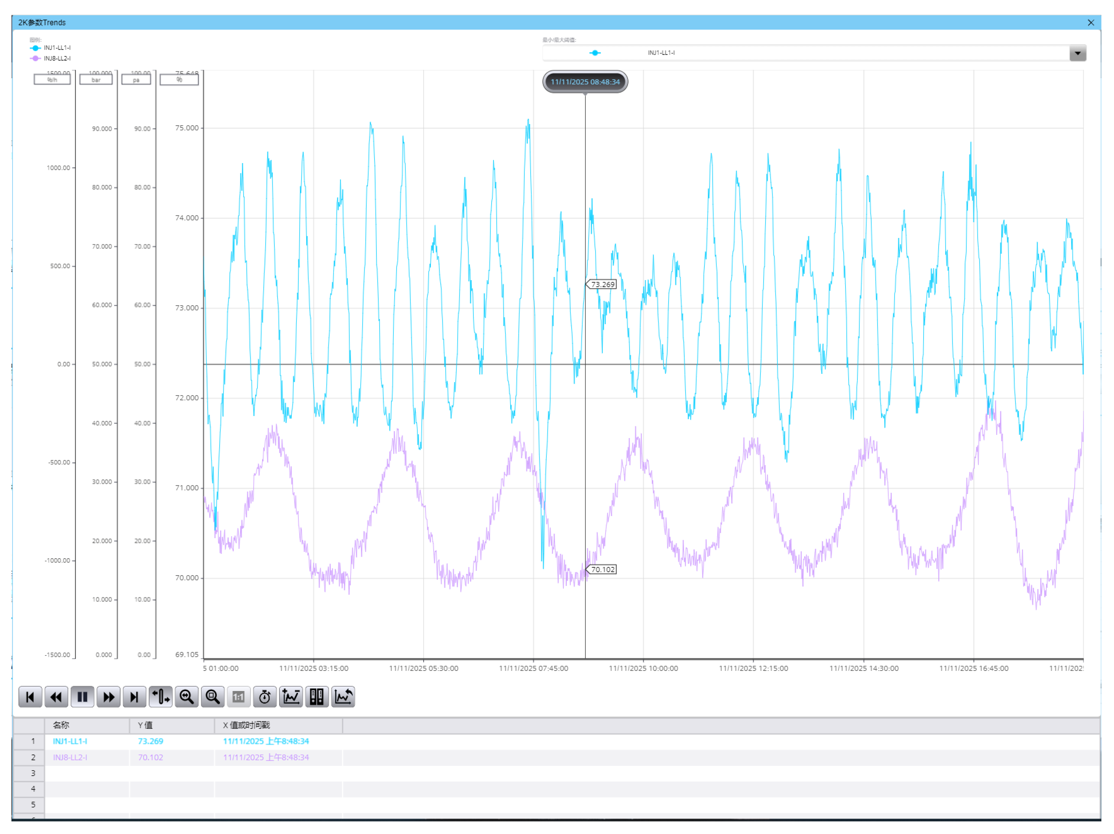Jump to first record in trend
Image resolution: width=1114 pixels, height=834 pixels.
tap(30, 697)
